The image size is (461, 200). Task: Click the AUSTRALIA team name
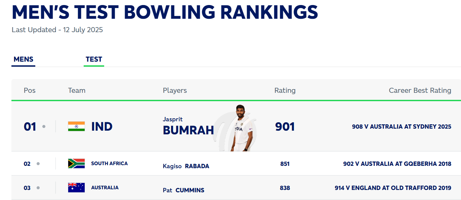tap(105, 188)
